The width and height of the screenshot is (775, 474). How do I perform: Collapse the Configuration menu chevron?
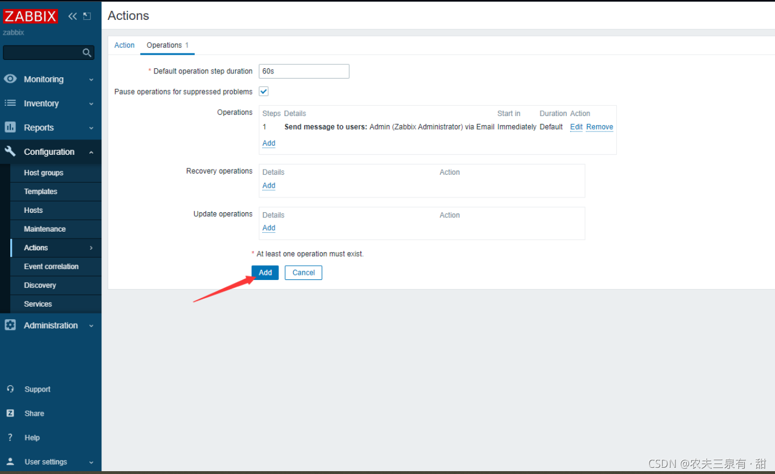click(x=91, y=152)
